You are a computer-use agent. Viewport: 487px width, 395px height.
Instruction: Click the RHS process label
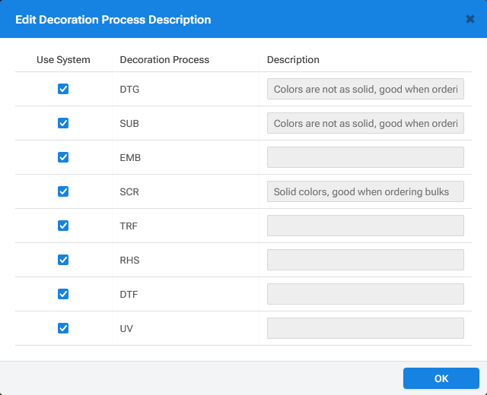(x=129, y=260)
